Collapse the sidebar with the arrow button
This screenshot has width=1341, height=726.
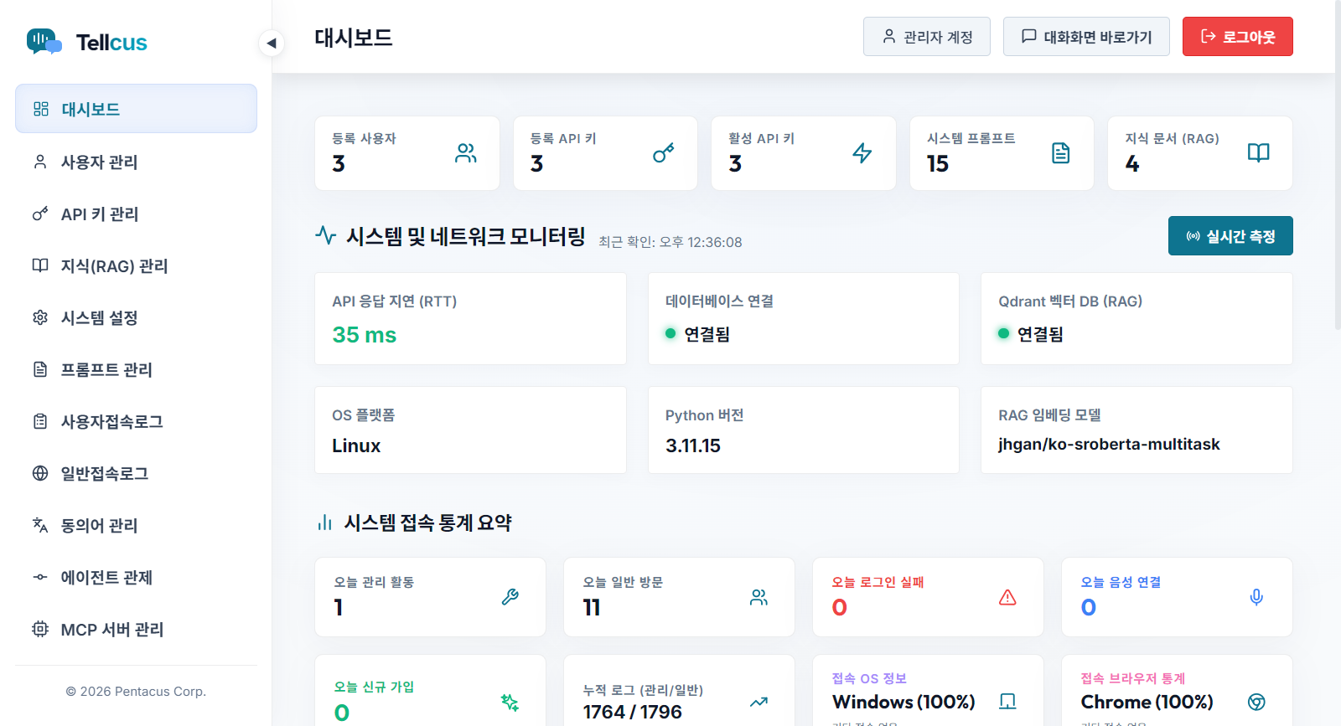271,43
